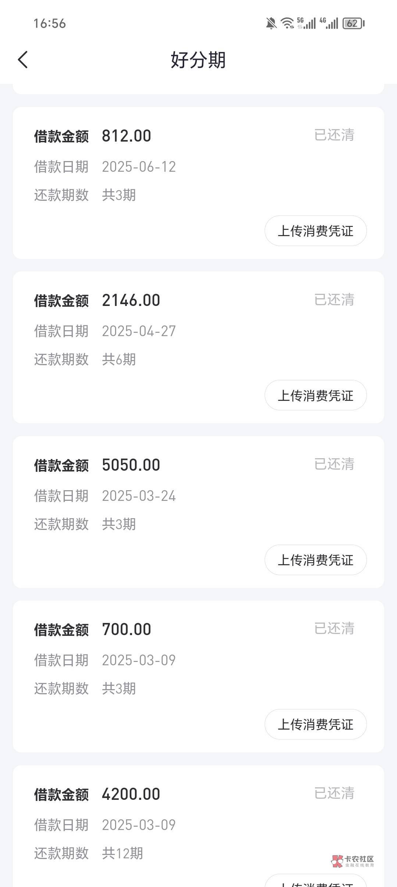Screen dimensions: 397x887
Task: Tap the 4G signal strength icon
Action: coord(329,23)
